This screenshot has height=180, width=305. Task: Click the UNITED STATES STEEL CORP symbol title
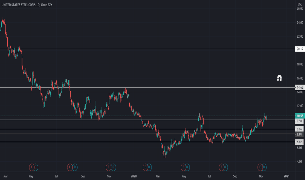[x=18, y=5]
